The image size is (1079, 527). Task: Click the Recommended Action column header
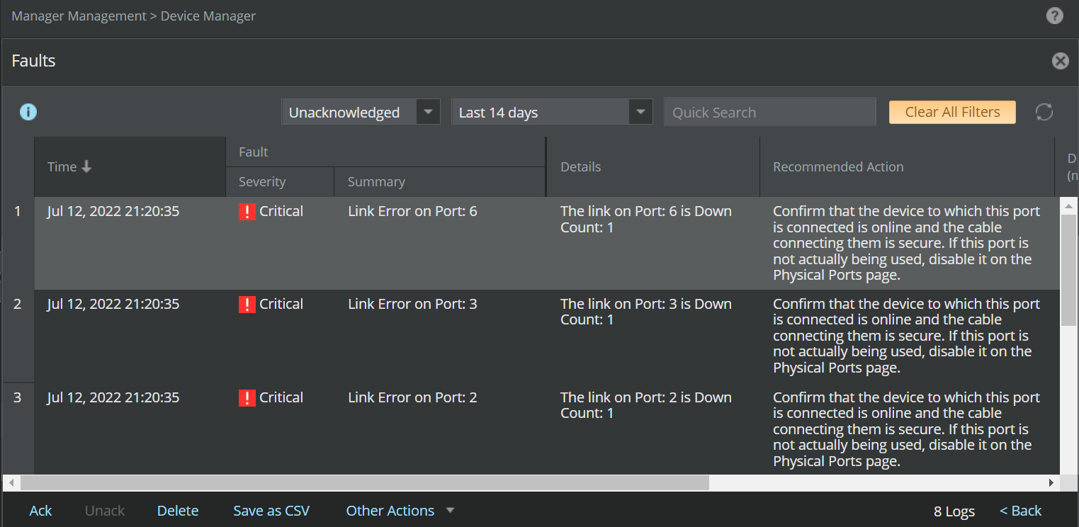pos(908,167)
